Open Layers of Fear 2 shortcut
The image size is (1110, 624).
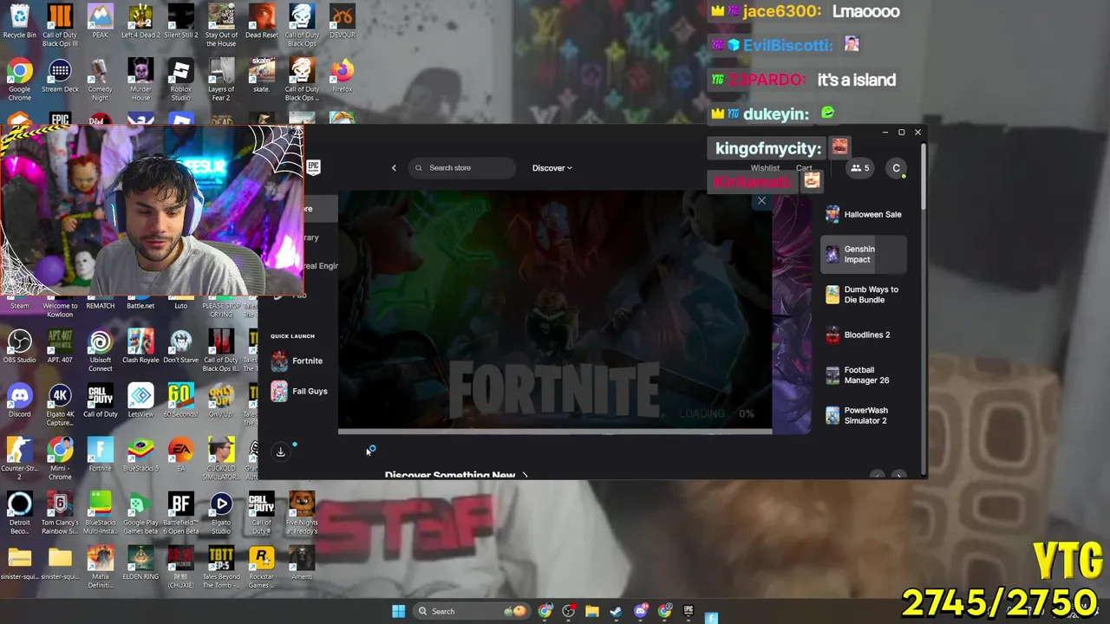pyautogui.click(x=221, y=80)
